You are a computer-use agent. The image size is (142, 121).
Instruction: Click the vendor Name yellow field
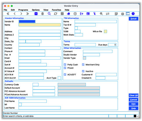click(40, 25)
